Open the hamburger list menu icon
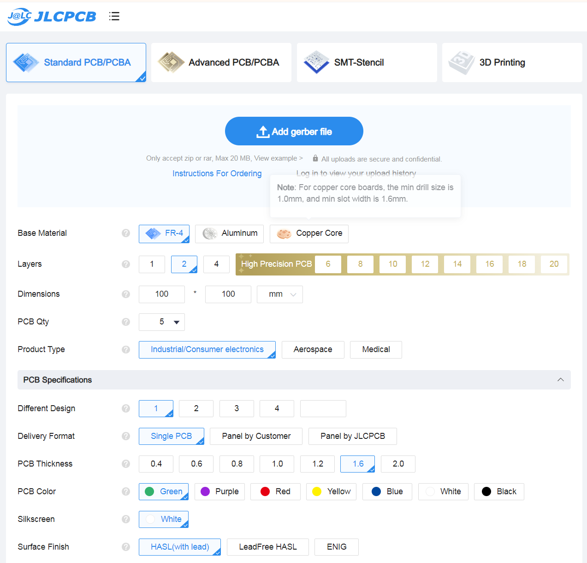This screenshot has width=587, height=563. (x=114, y=17)
